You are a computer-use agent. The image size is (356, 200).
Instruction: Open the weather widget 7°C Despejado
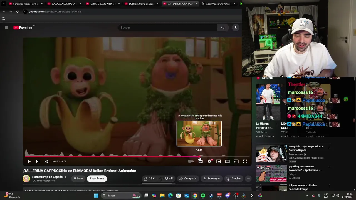pos(11,196)
